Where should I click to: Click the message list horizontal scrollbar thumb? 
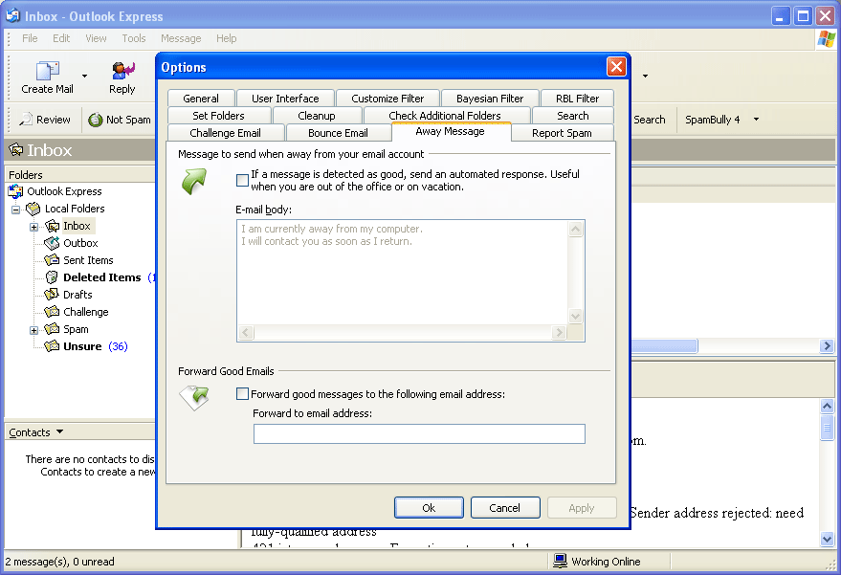664,346
